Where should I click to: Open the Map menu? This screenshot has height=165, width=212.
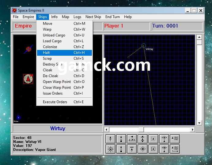65,17
